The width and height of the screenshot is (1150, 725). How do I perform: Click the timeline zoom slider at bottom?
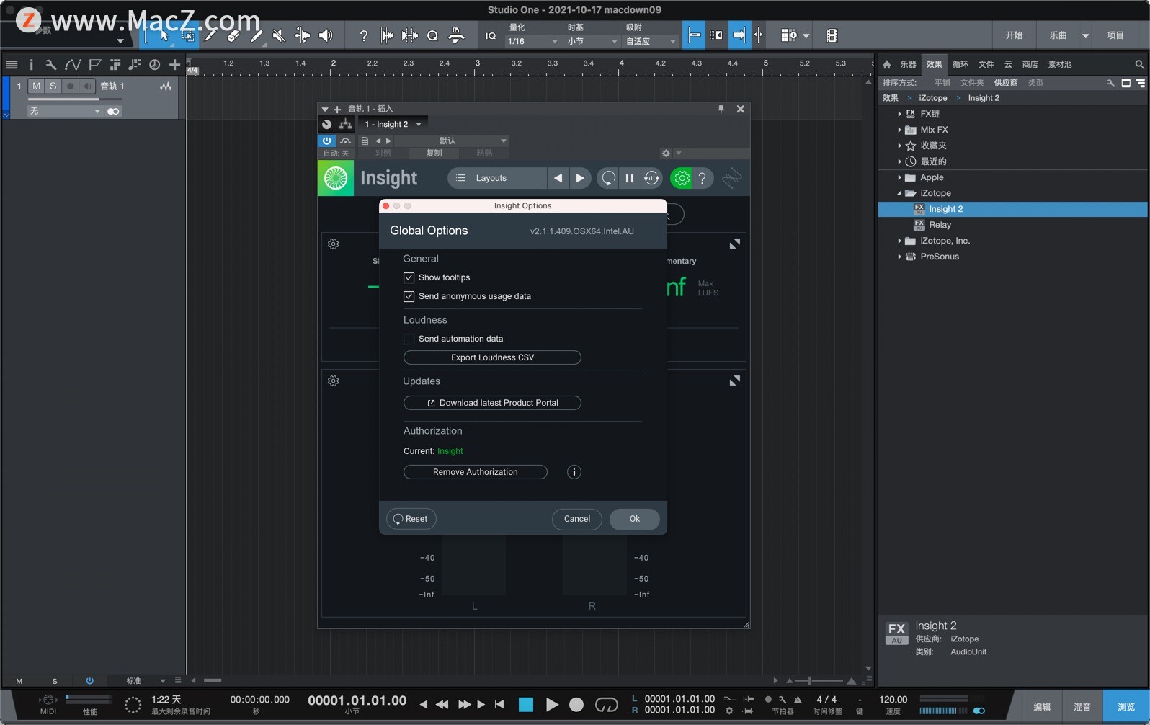820,680
